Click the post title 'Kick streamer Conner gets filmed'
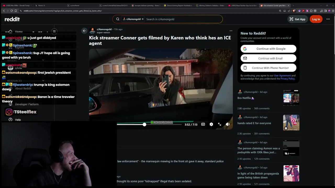Screen dimensions: 335x188 pyautogui.click(x=160, y=40)
